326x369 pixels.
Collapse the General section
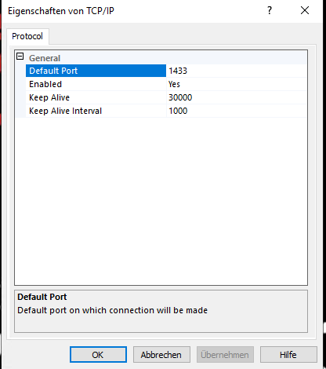pyautogui.click(x=20, y=57)
